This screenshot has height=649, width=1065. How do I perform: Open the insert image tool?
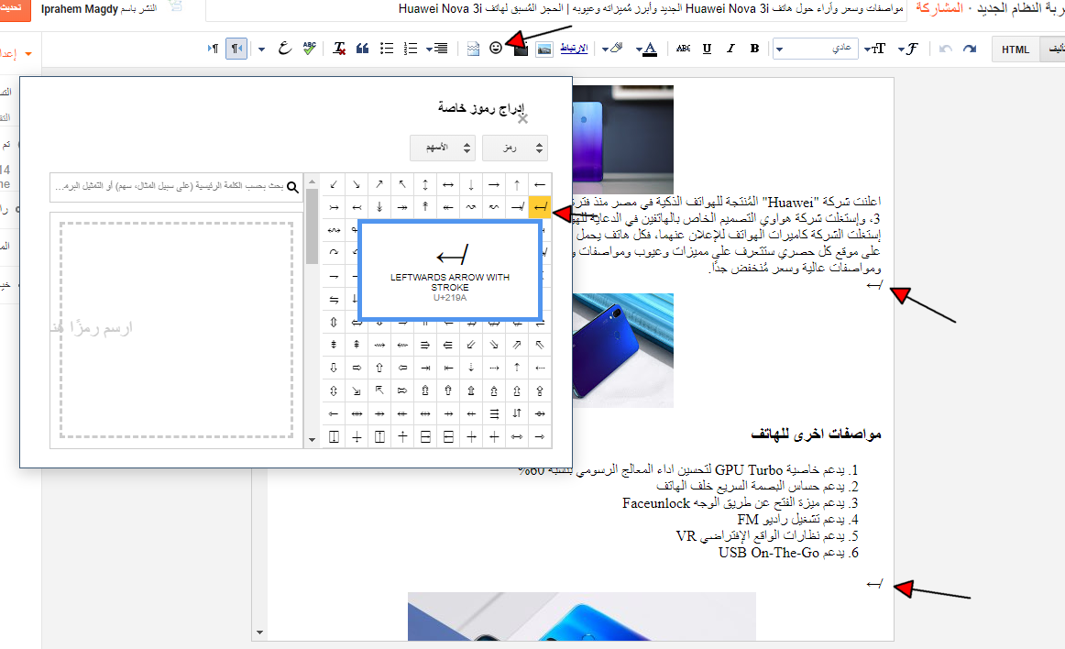pyautogui.click(x=544, y=49)
